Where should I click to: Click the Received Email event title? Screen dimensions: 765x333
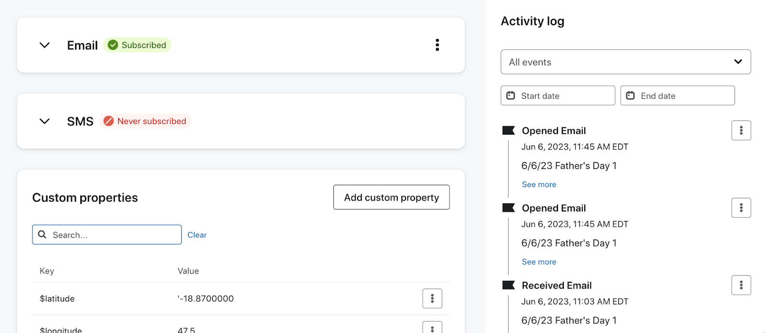557,286
